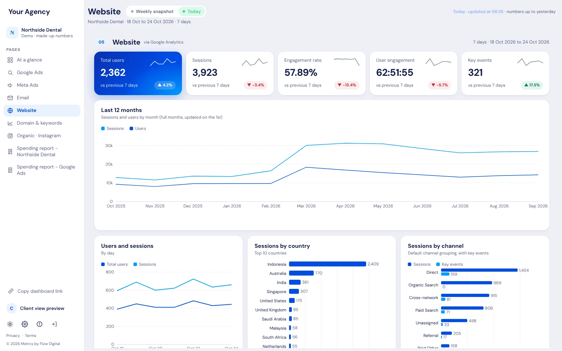
Task: Select the Total users metric card
Action: pyautogui.click(x=138, y=73)
